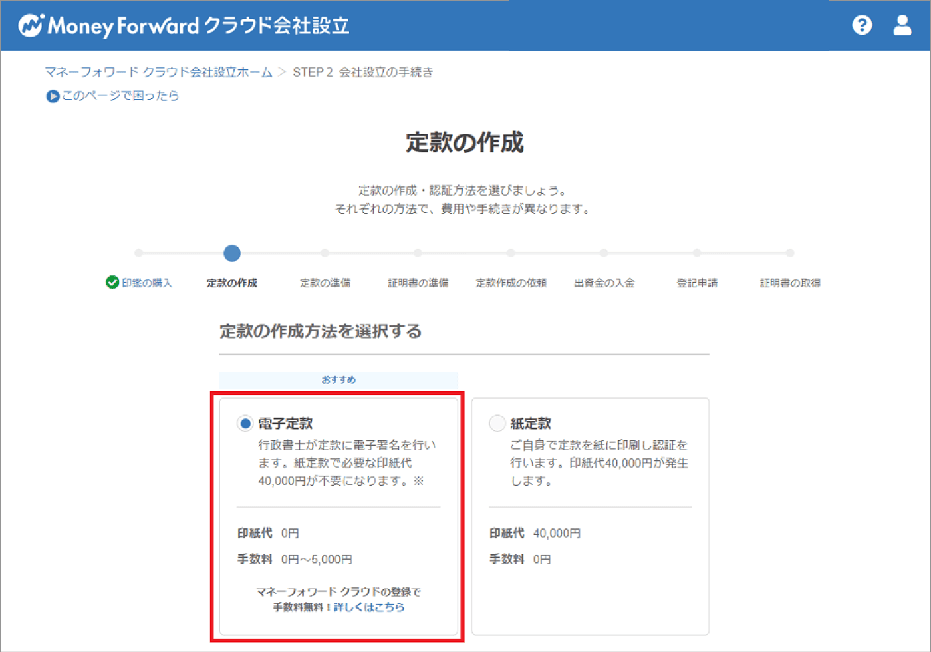Image resolution: width=931 pixels, height=652 pixels.
Task: Click the Money Forward logo icon
Action: click(31, 25)
